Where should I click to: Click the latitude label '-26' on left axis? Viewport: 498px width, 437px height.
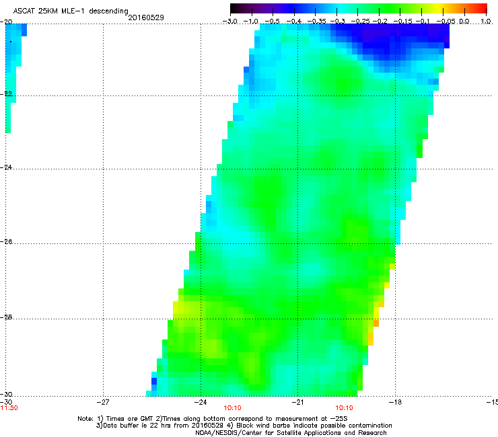click(6, 242)
